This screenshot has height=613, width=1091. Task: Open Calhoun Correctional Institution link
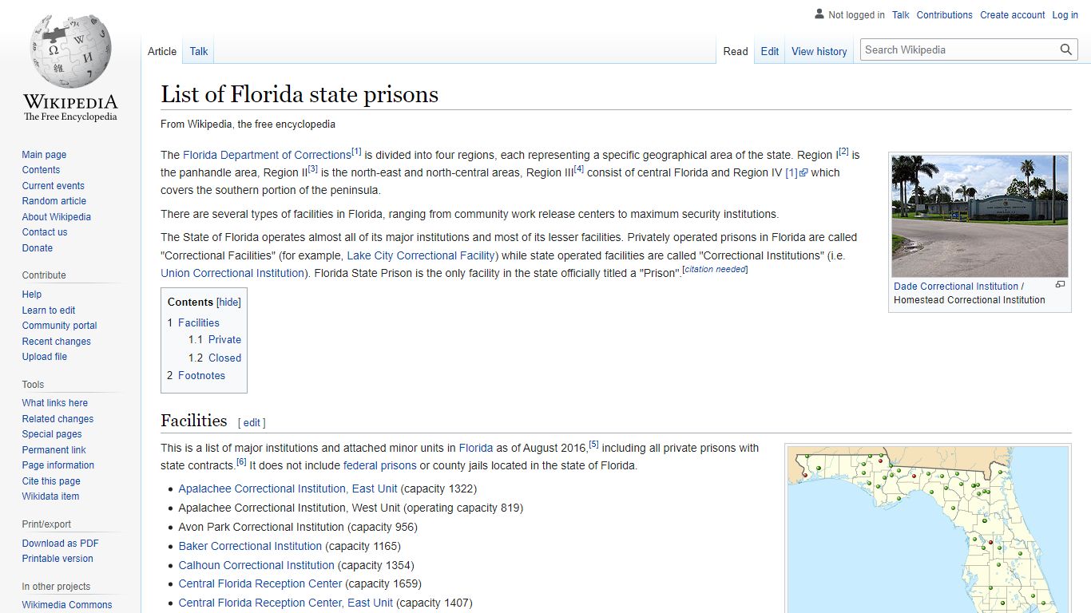tap(256, 565)
